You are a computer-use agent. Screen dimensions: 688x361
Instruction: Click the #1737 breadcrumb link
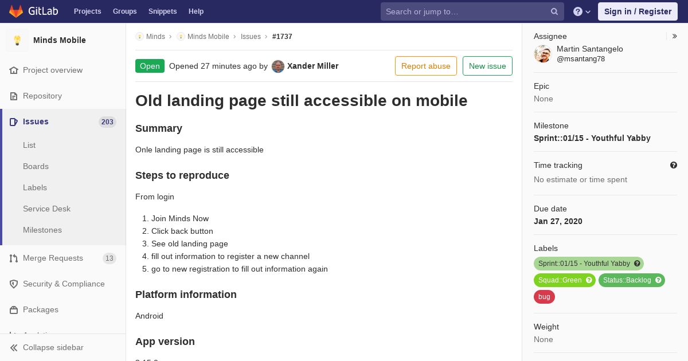coord(282,37)
